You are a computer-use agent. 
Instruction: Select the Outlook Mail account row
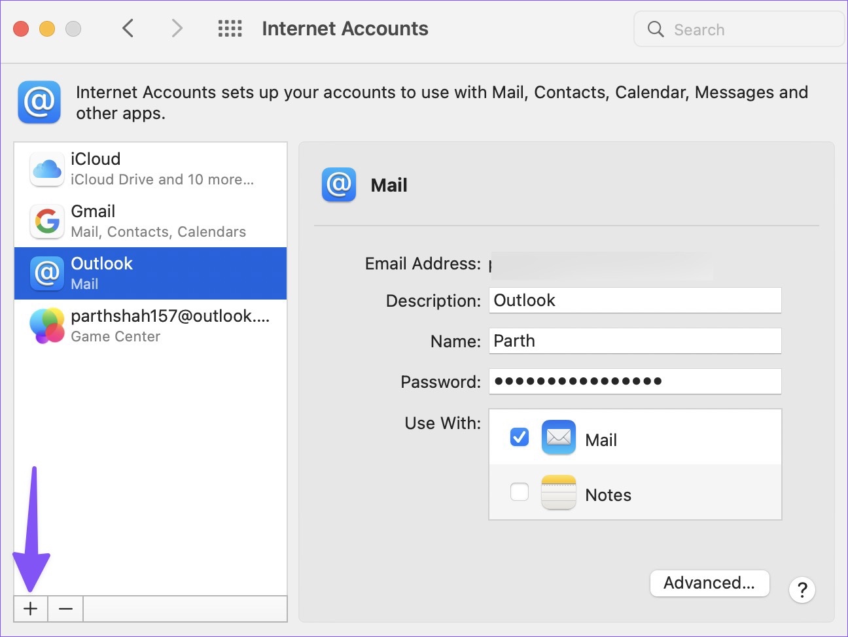pyautogui.click(x=150, y=273)
